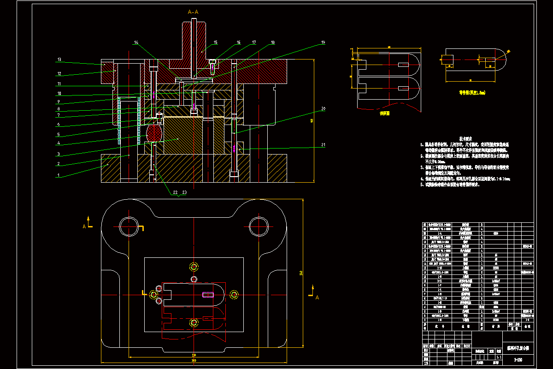This screenshot has height=369, width=553.
Task: Select callout label 10
Action: tap(59, 94)
